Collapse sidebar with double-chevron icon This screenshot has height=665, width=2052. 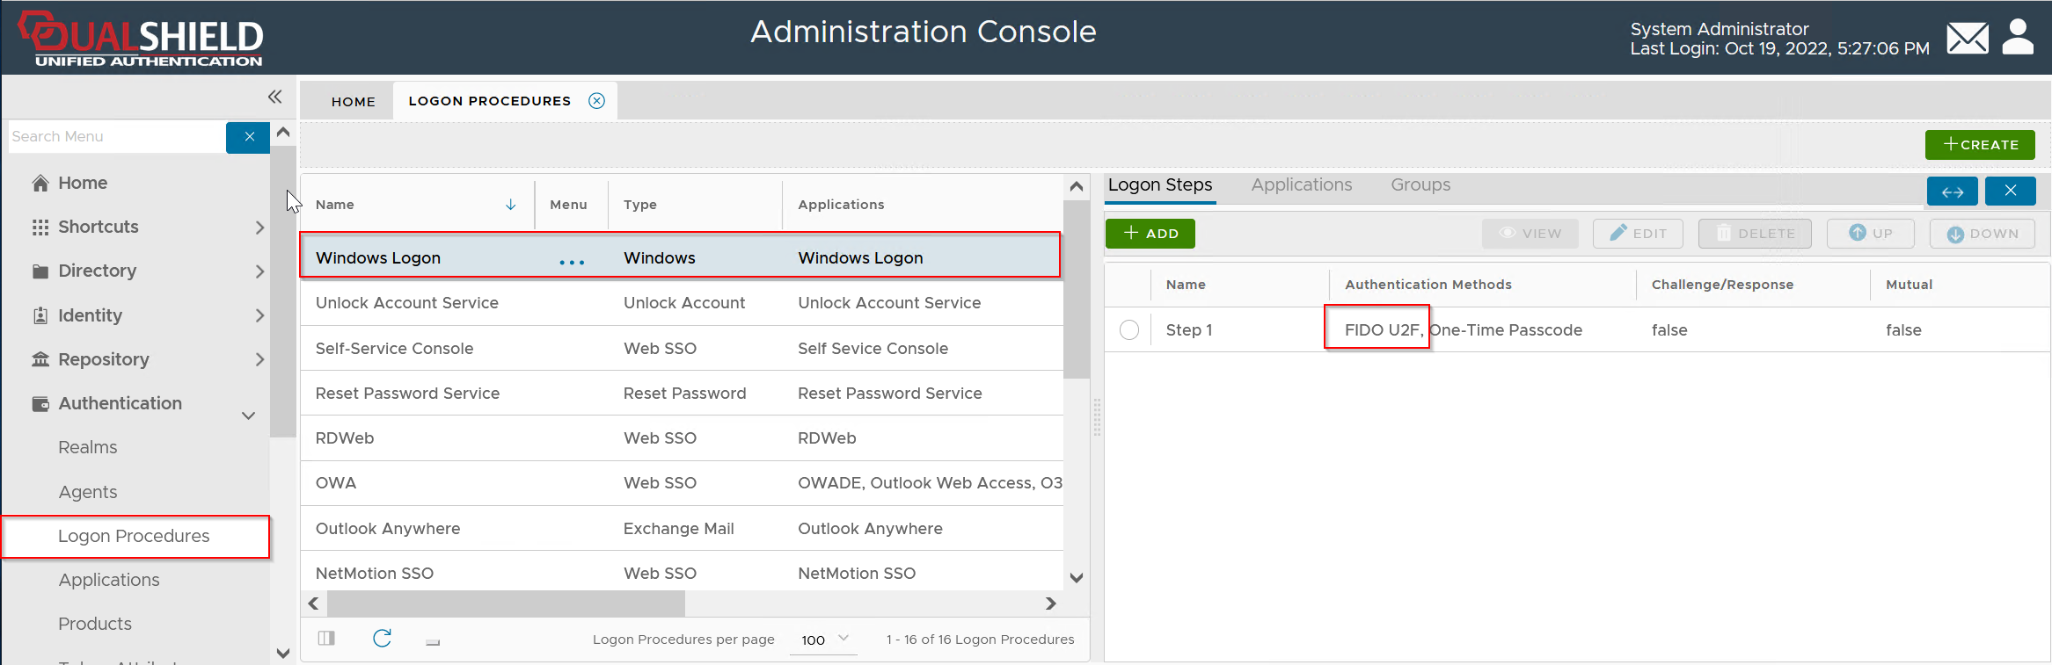[x=274, y=97]
